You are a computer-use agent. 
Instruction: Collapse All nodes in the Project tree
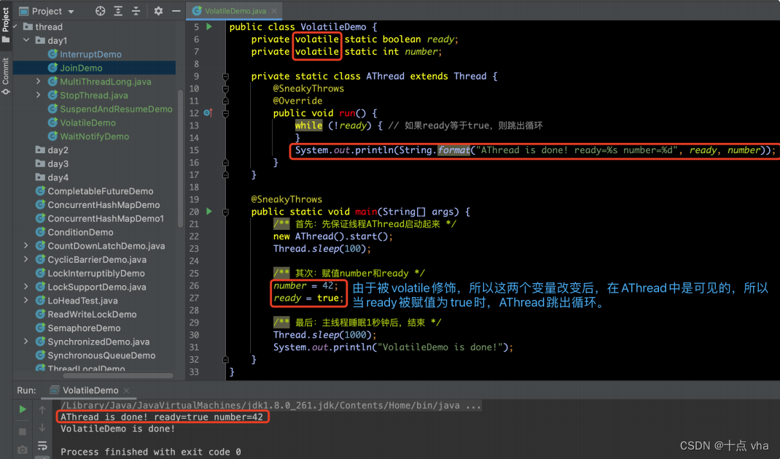point(136,11)
